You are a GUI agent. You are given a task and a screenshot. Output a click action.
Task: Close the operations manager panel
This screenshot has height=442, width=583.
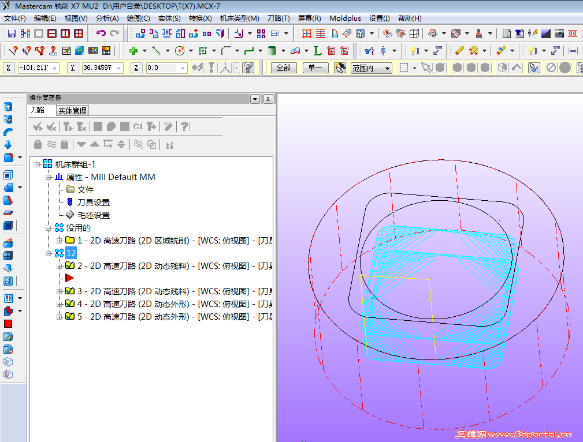coord(268,99)
